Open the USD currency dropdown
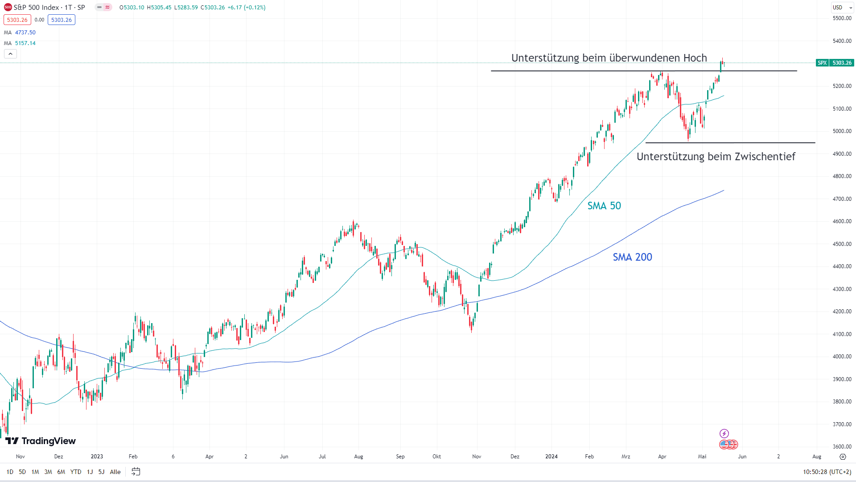Image resolution: width=856 pixels, height=482 pixels. click(842, 8)
